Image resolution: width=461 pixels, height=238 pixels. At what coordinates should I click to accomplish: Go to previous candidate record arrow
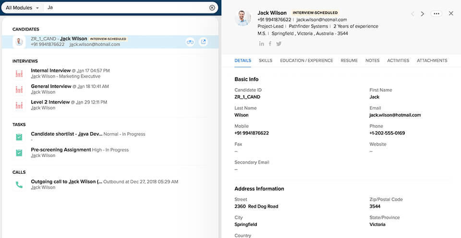[x=412, y=14]
